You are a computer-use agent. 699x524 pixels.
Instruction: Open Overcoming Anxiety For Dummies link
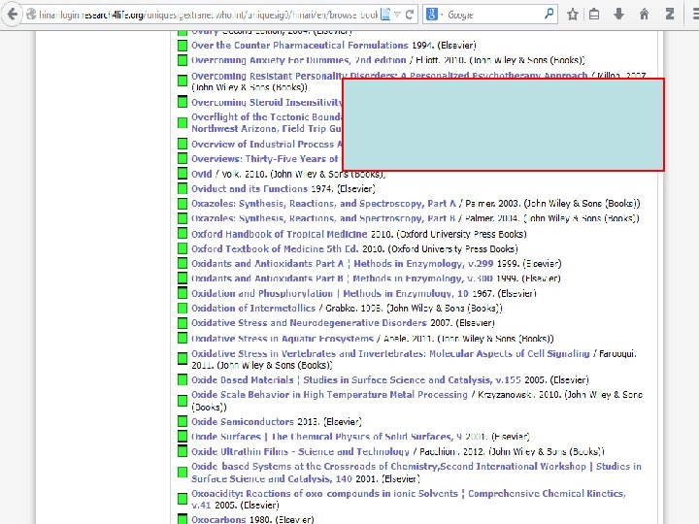pos(299,60)
